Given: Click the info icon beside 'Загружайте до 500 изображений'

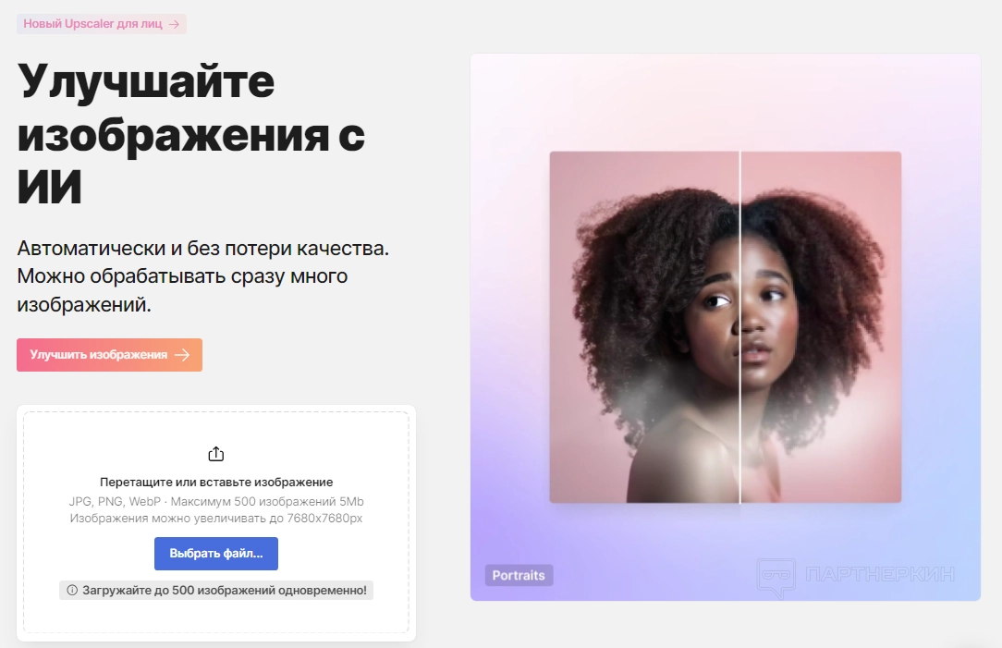Looking at the screenshot, I should tap(72, 590).
